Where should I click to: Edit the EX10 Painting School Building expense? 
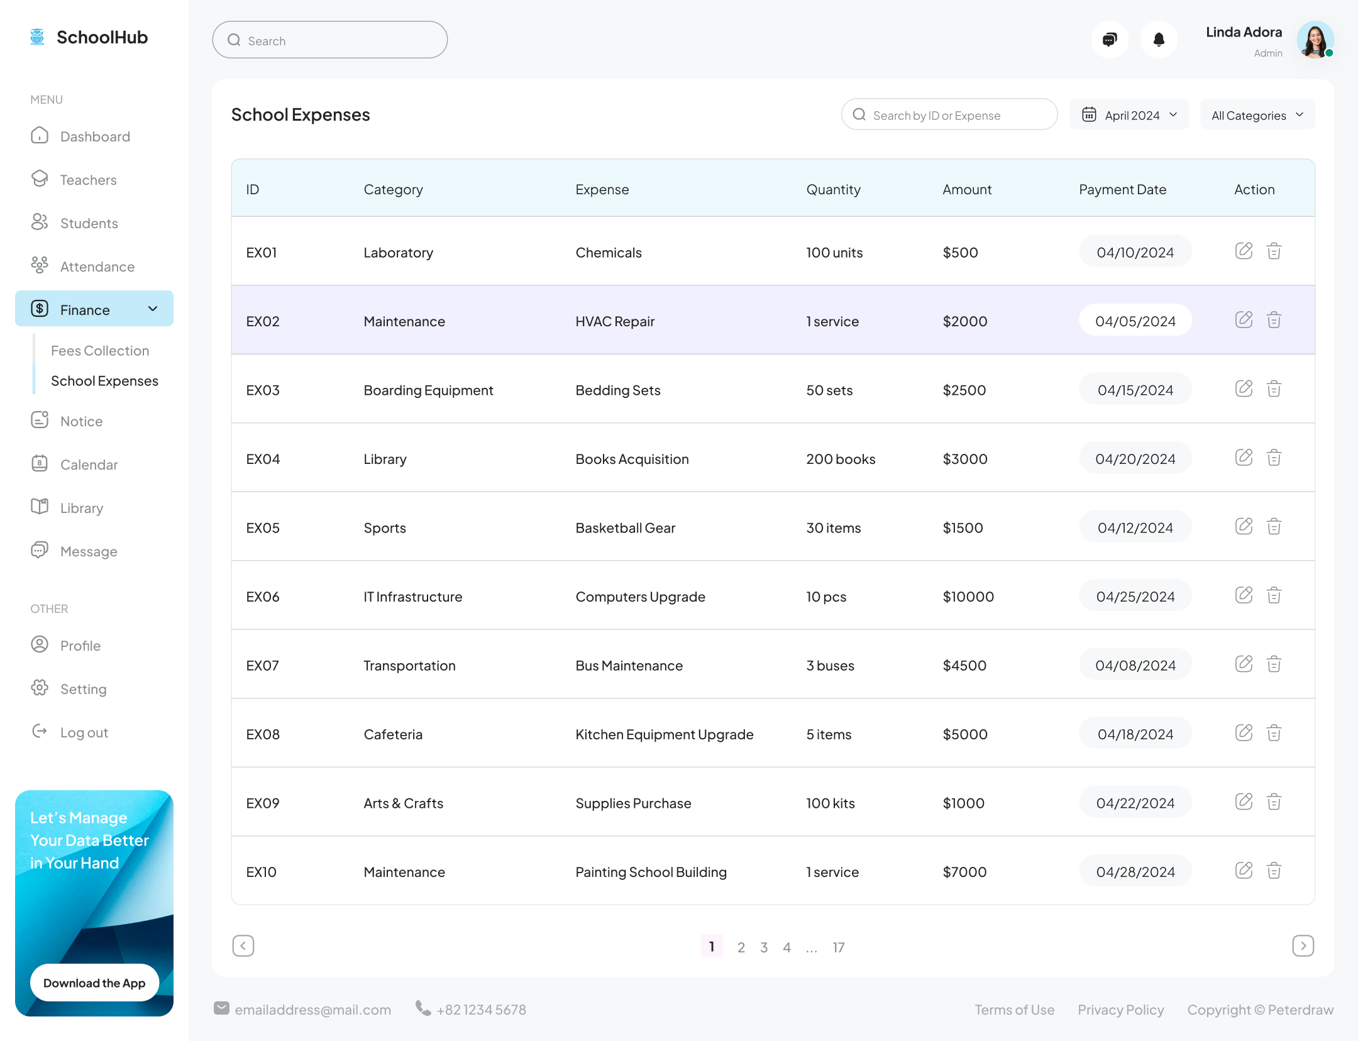1244,871
